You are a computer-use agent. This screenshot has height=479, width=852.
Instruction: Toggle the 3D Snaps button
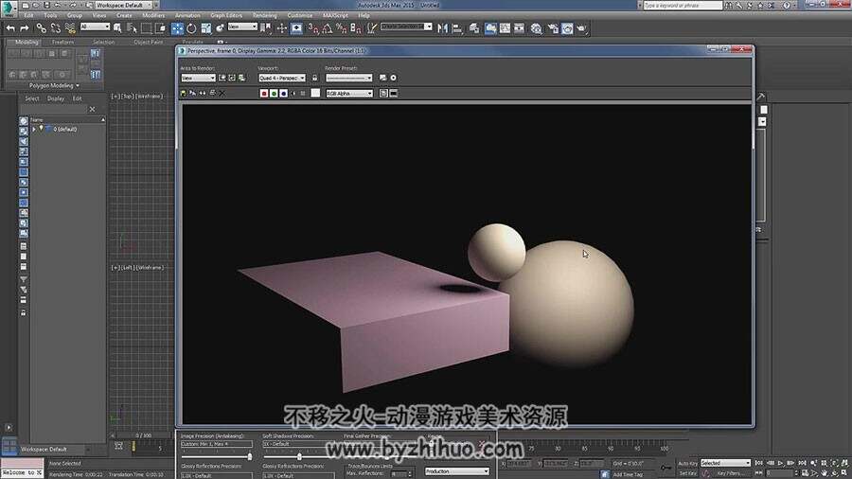(x=313, y=28)
